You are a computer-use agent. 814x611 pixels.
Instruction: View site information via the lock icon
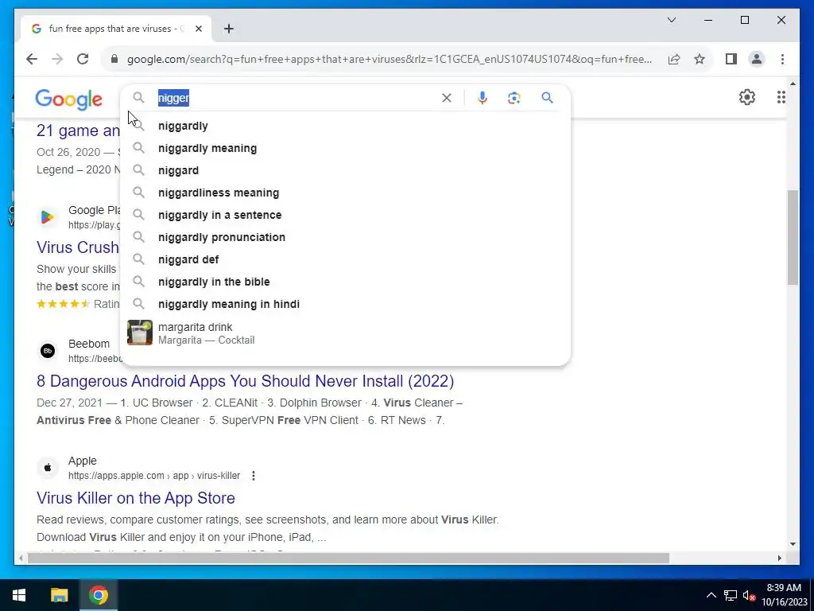click(x=114, y=59)
